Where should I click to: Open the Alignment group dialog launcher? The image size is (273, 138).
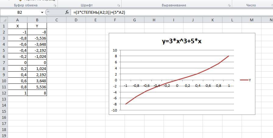[x=229, y=5]
